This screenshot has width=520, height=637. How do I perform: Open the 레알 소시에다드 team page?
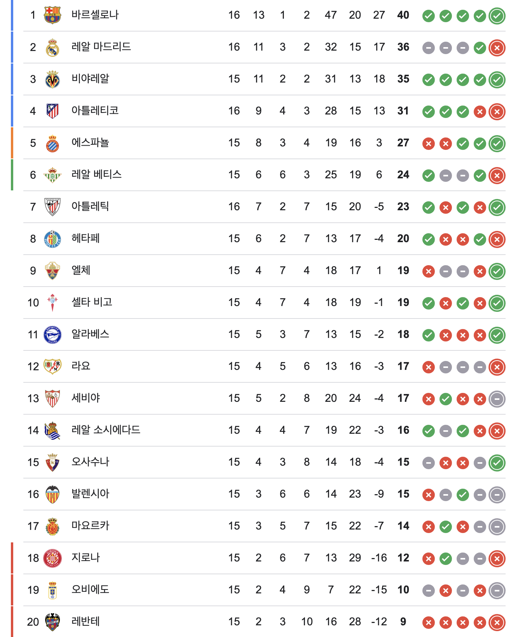(106, 430)
